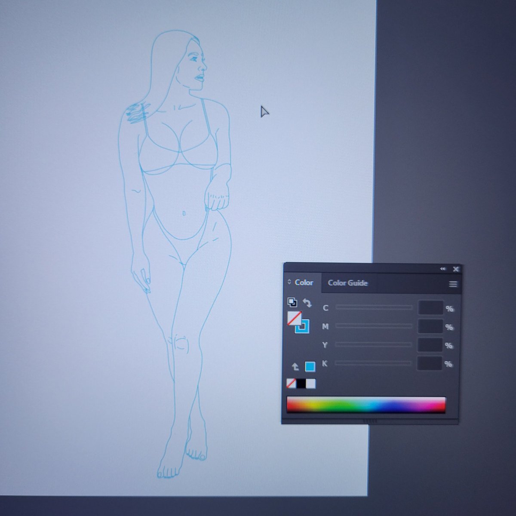Viewport: 516px width, 516px height.
Task: Click the last color arrow icon
Action: pyautogui.click(x=295, y=367)
